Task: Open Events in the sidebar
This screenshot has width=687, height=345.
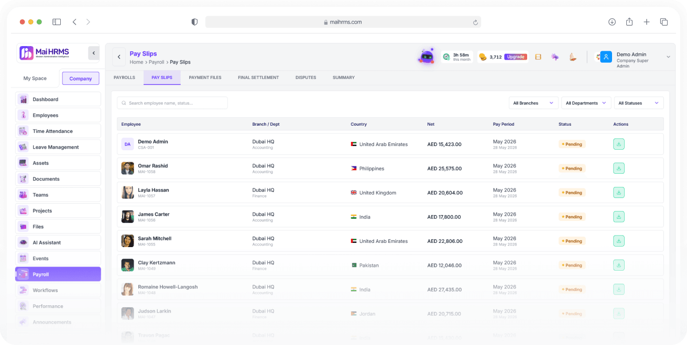Action: pos(58,259)
